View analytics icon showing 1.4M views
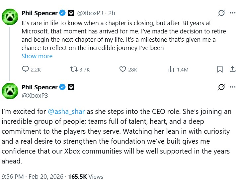 tap(171, 69)
